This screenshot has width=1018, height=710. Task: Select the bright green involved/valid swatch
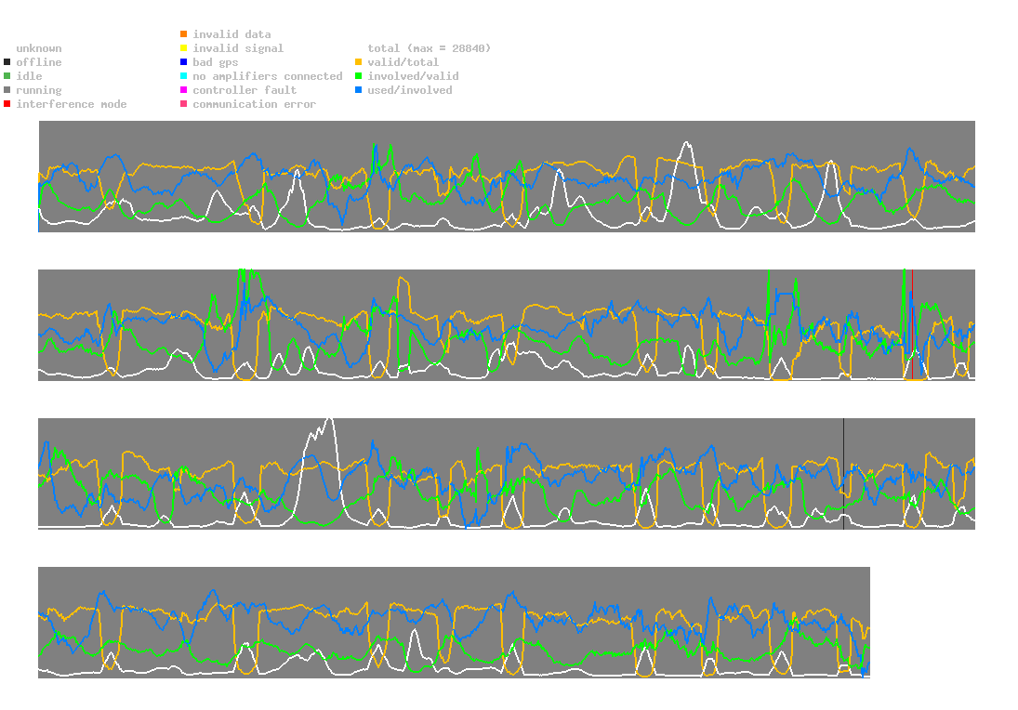(358, 76)
